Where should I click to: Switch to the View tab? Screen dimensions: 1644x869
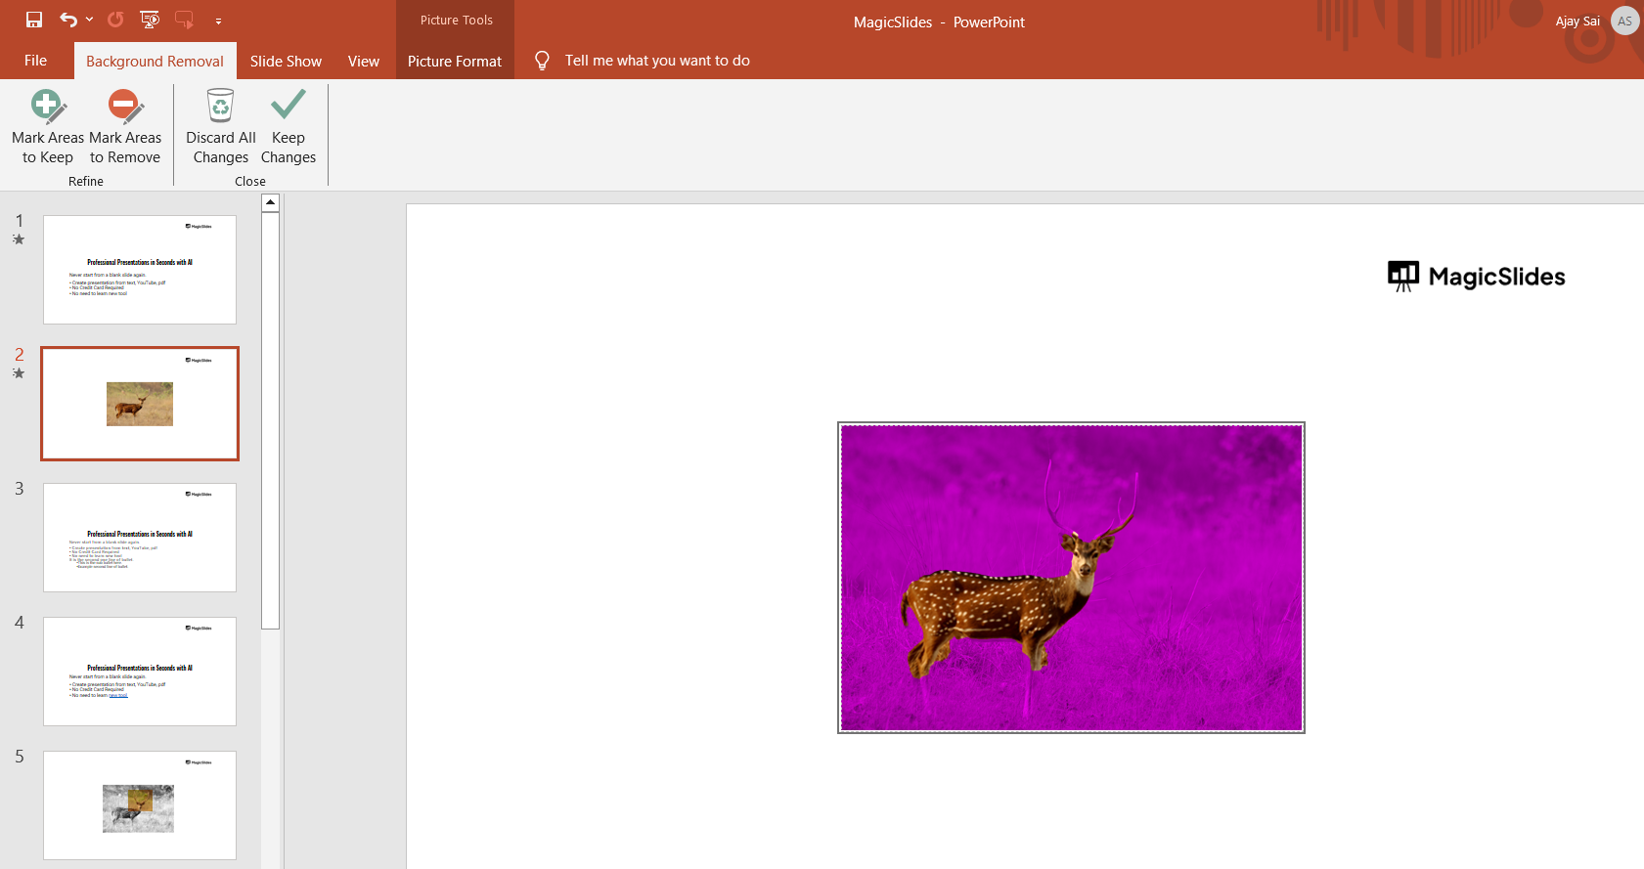point(363,61)
